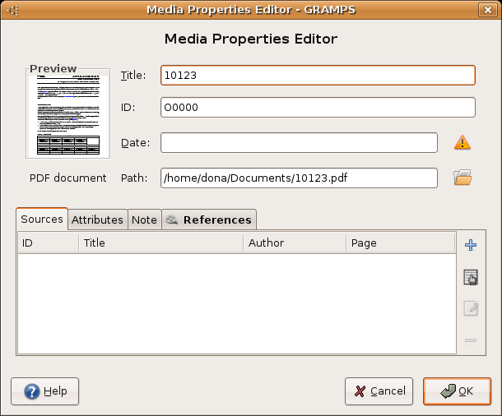Open file browser folder icon beside Path
The height and width of the screenshot is (416, 502).
(x=462, y=178)
